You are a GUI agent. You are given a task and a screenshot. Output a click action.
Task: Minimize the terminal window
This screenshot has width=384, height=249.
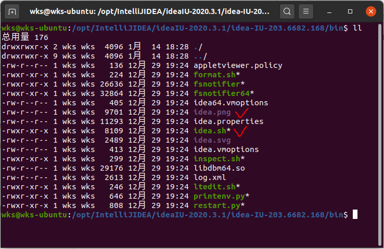(x=329, y=11)
